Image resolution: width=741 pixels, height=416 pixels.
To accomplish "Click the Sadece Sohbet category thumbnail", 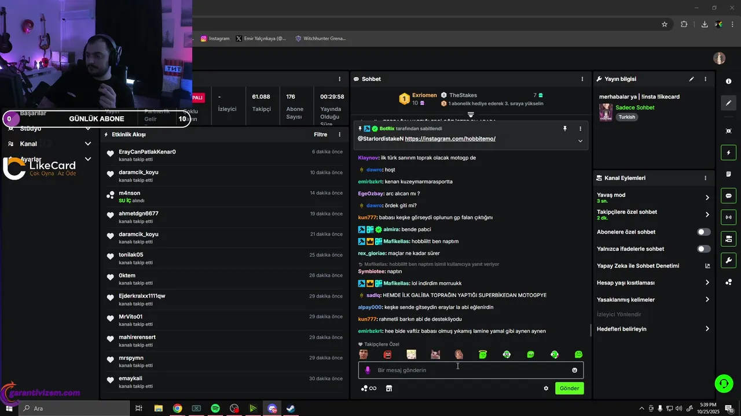I will 606,112.
